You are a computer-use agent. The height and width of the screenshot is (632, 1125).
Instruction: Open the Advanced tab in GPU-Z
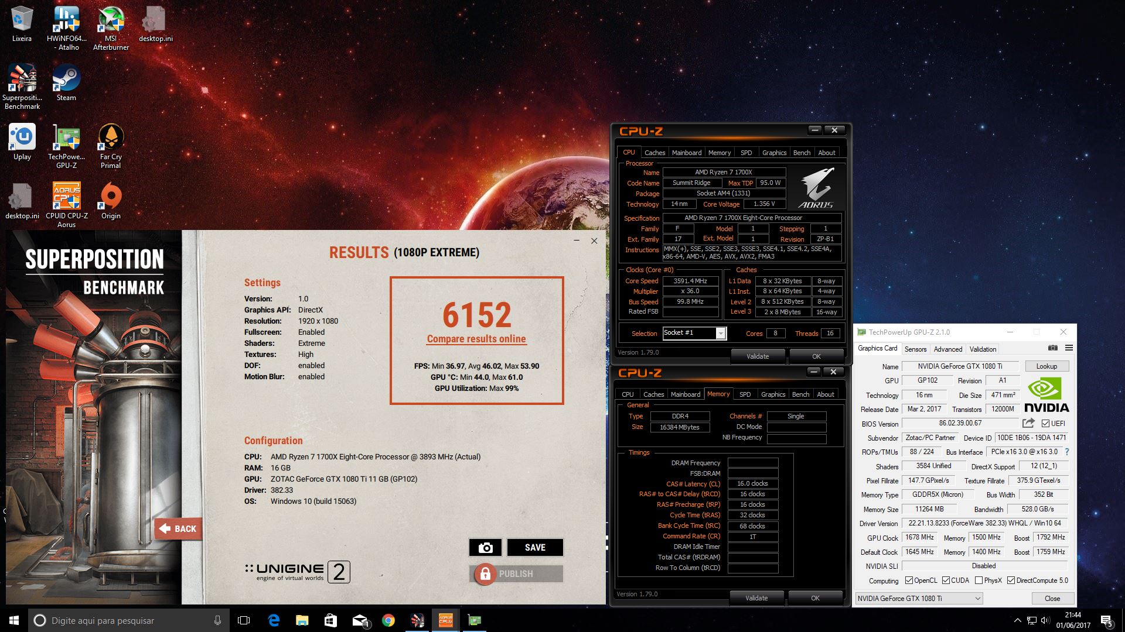pos(947,349)
